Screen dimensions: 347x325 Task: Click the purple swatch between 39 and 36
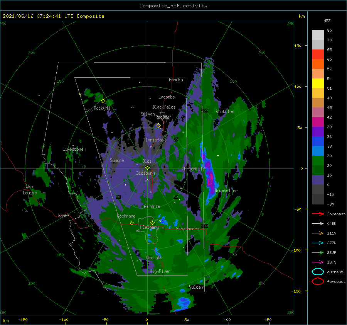tap(318, 132)
